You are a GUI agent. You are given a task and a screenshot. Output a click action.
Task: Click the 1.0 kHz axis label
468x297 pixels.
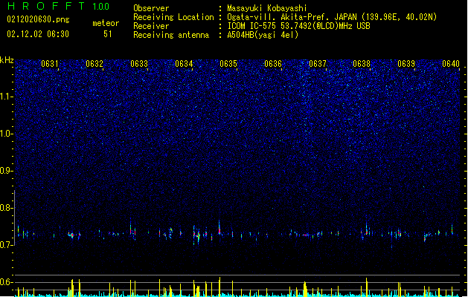(6, 134)
